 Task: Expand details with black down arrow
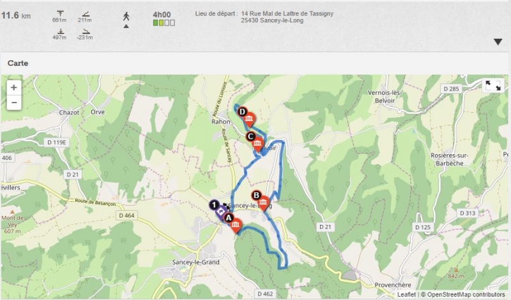[498, 42]
